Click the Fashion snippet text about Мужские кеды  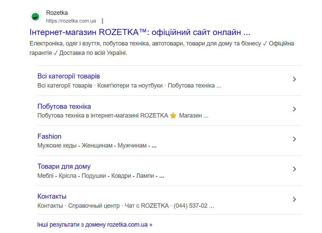point(97,146)
